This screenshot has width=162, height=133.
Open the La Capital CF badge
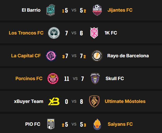[x=51, y=56]
